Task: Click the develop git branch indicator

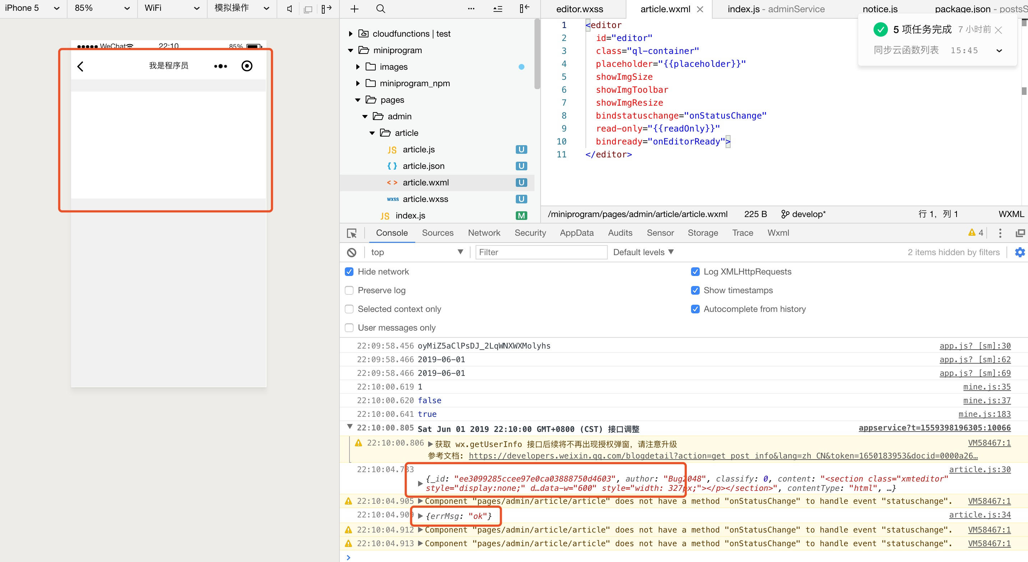Action: pos(803,214)
